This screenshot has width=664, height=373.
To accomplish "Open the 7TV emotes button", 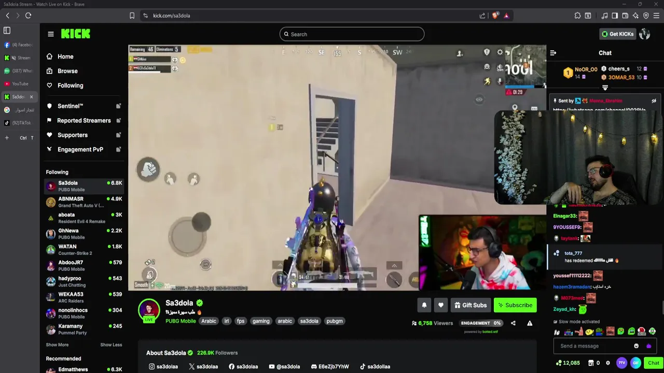I will [x=621, y=363].
